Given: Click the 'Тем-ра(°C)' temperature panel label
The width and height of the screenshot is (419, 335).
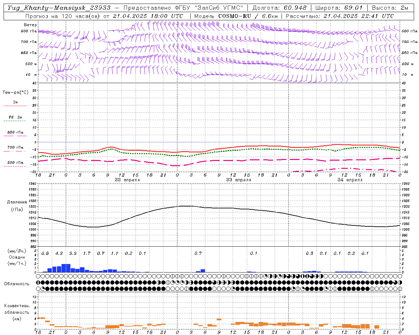Looking at the screenshot, I should coord(15,93).
